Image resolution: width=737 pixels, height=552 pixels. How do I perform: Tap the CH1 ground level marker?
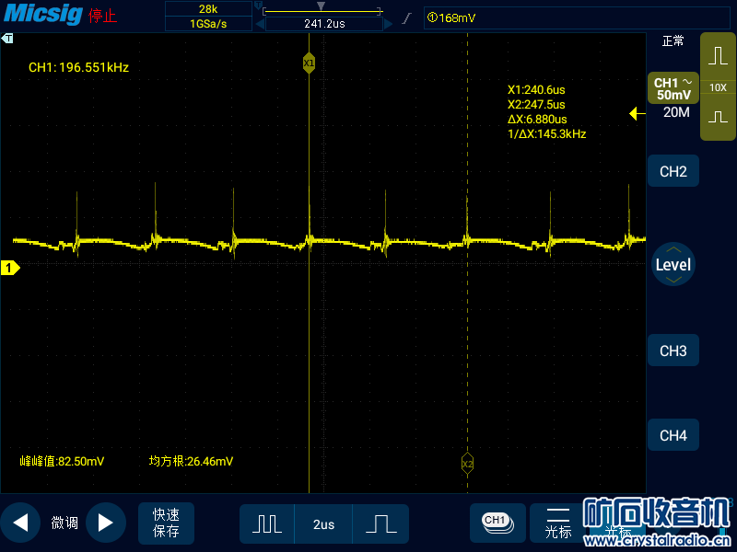click(x=10, y=268)
